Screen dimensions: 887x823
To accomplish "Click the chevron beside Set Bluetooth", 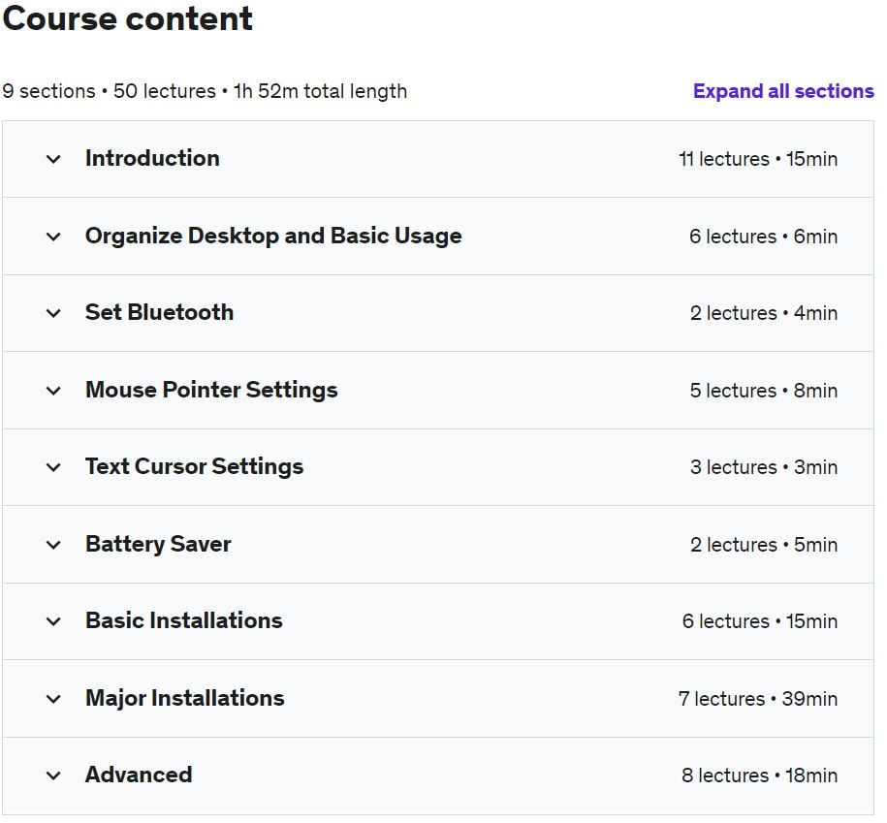I will click(x=53, y=313).
